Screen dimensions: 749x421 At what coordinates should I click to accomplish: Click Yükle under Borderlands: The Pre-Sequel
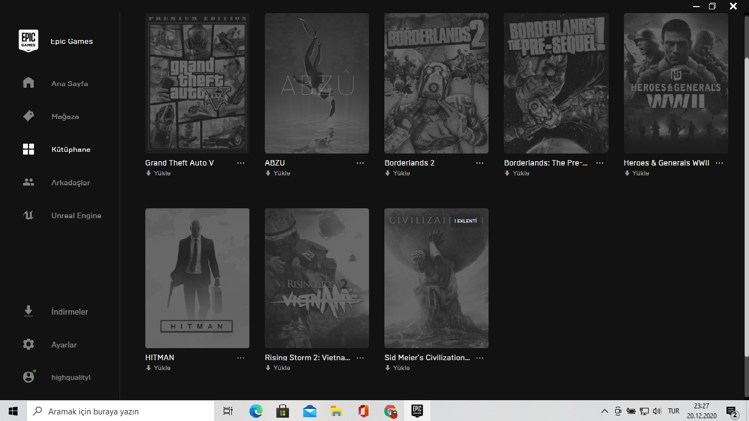(517, 173)
